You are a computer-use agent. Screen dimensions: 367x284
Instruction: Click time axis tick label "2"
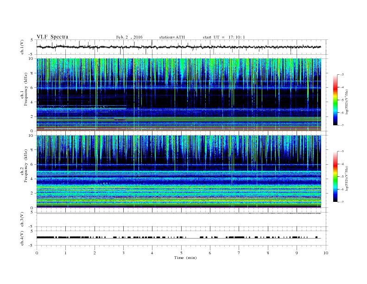coord(95,253)
